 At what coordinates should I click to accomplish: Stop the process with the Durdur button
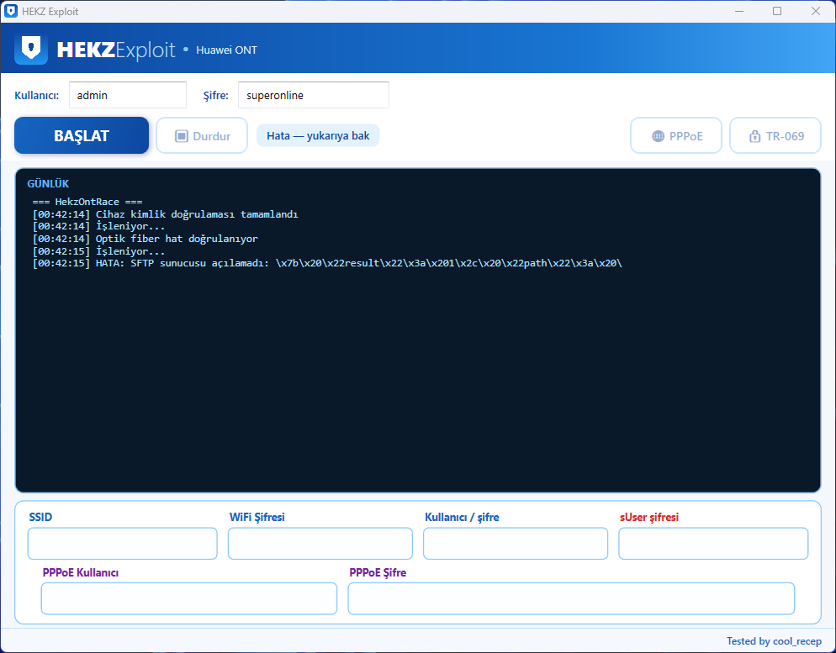pyautogui.click(x=202, y=136)
